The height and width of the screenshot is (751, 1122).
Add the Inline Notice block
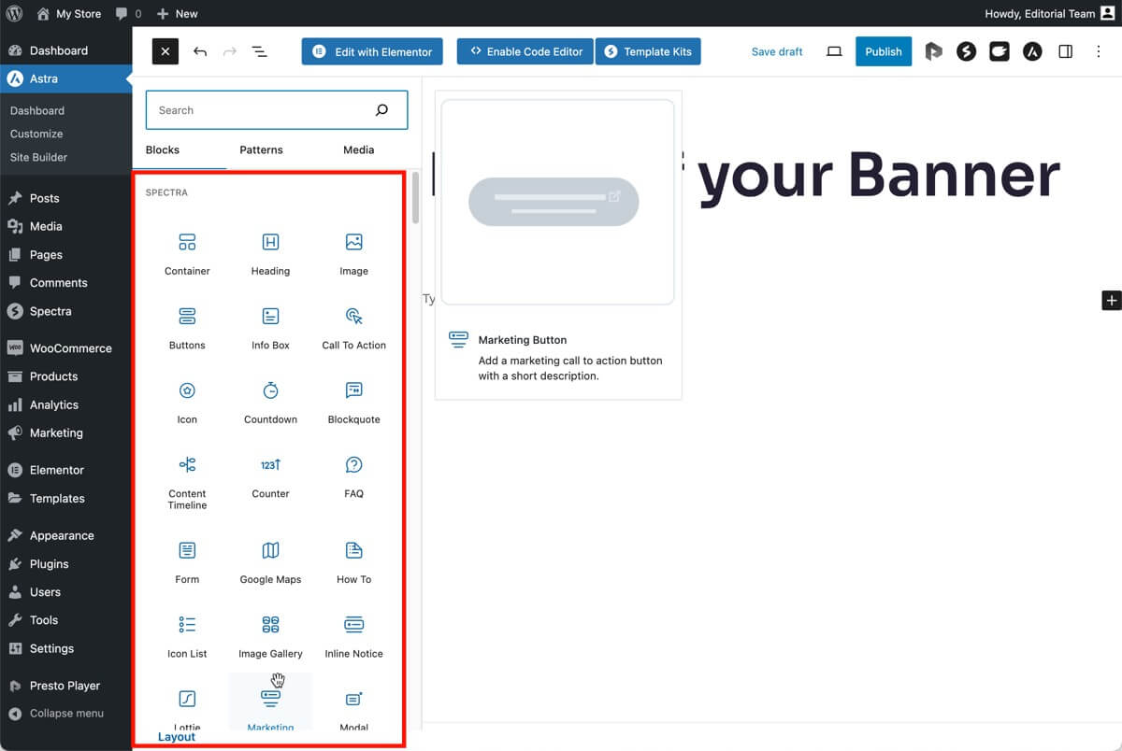pos(353,636)
